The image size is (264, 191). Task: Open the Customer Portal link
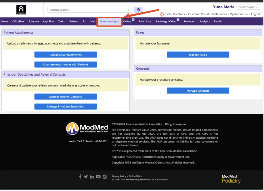point(198,14)
